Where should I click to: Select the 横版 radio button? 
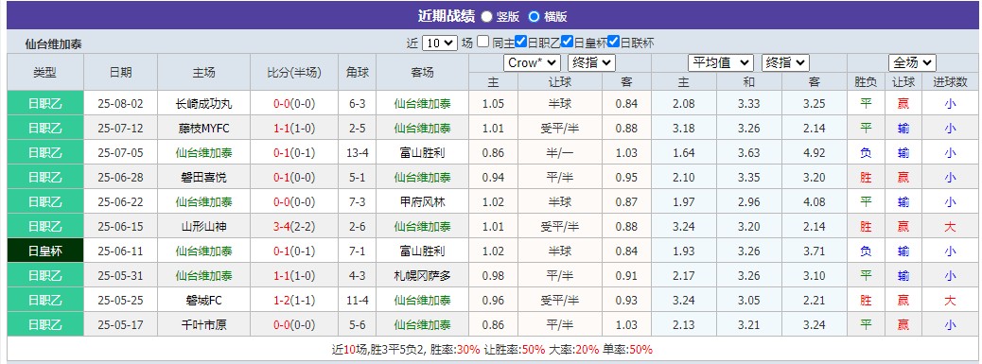[534, 17]
